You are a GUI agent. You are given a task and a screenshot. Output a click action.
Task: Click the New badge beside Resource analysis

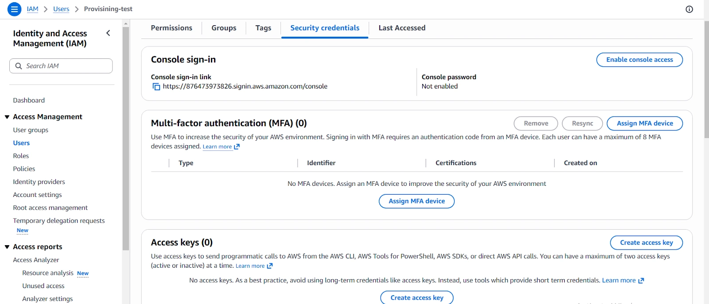[83, 273]
